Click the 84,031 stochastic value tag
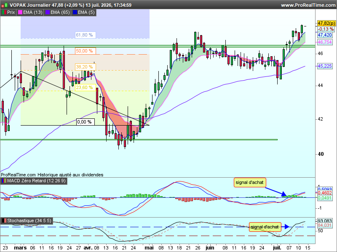The width and height of the screenshot is (337, 252). 325,226
